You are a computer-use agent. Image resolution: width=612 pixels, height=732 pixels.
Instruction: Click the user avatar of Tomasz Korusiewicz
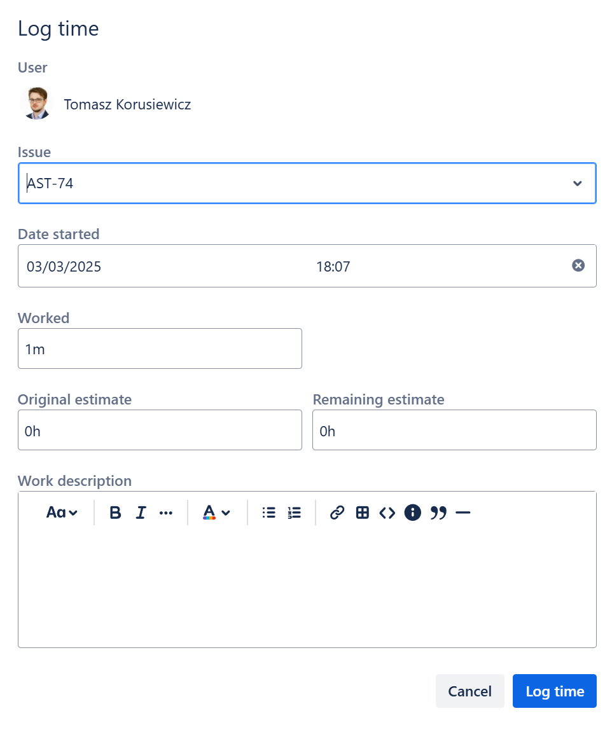pos(37,103)
